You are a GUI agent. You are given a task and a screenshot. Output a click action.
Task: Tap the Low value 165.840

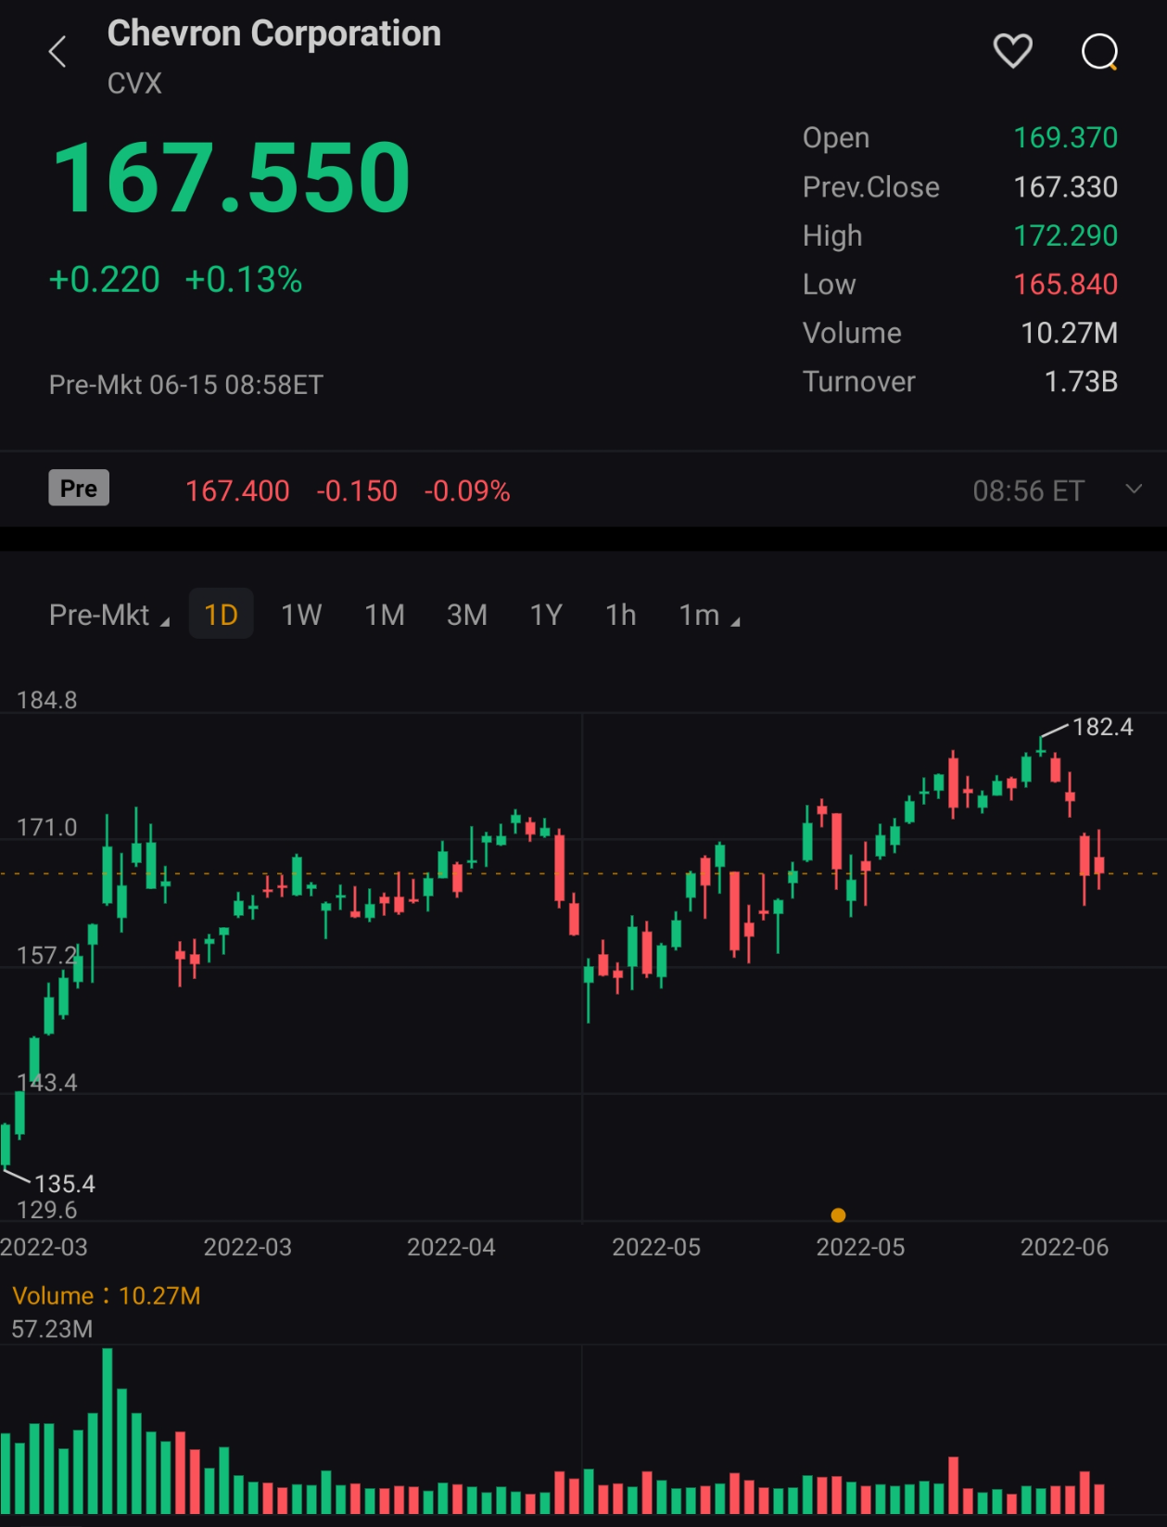(1065, 284)
